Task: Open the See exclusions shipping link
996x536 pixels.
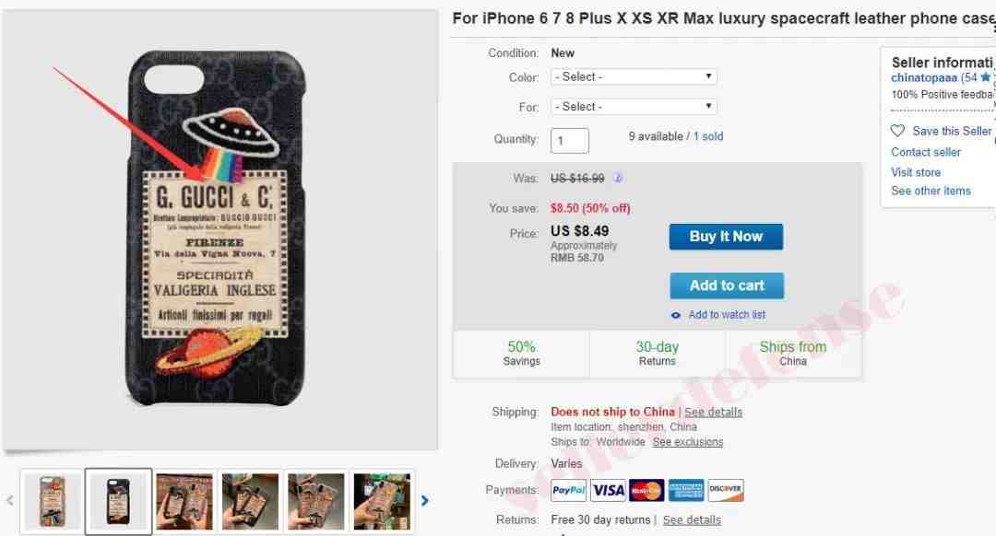Action: (687, 442)
